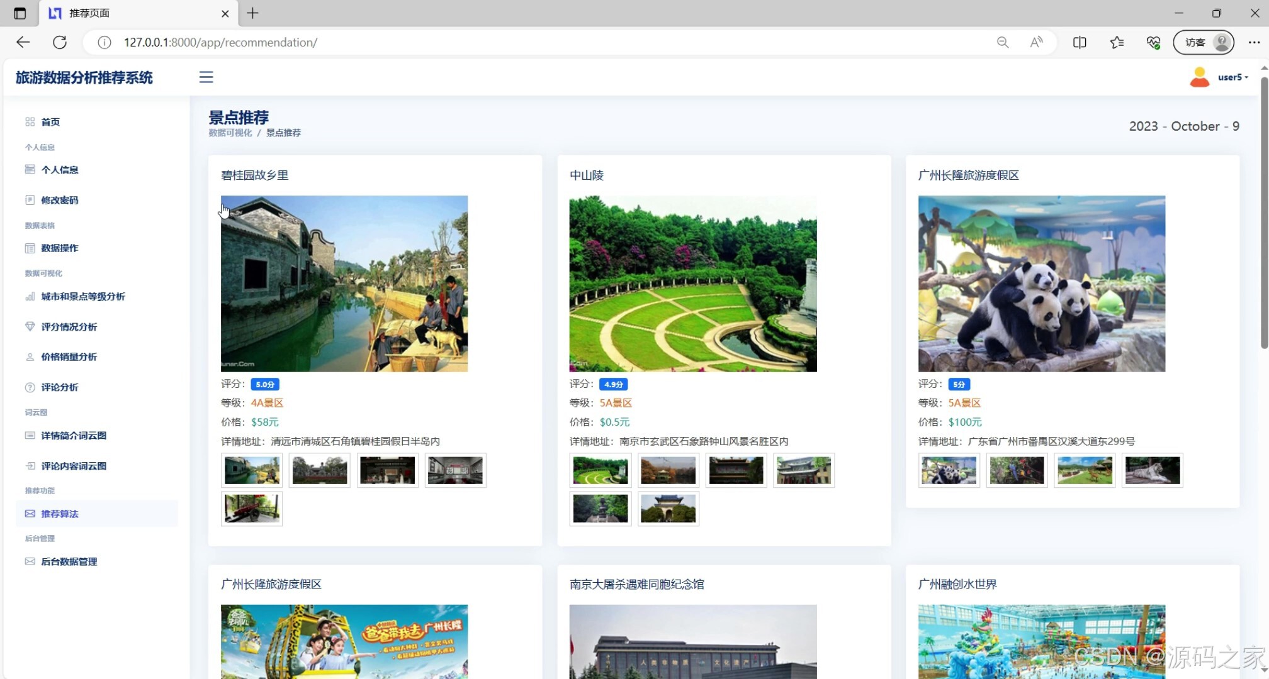Screen dimensions: 1269x679
Task: Click the tab actions icon at top left
Action: tap(20, 13)
